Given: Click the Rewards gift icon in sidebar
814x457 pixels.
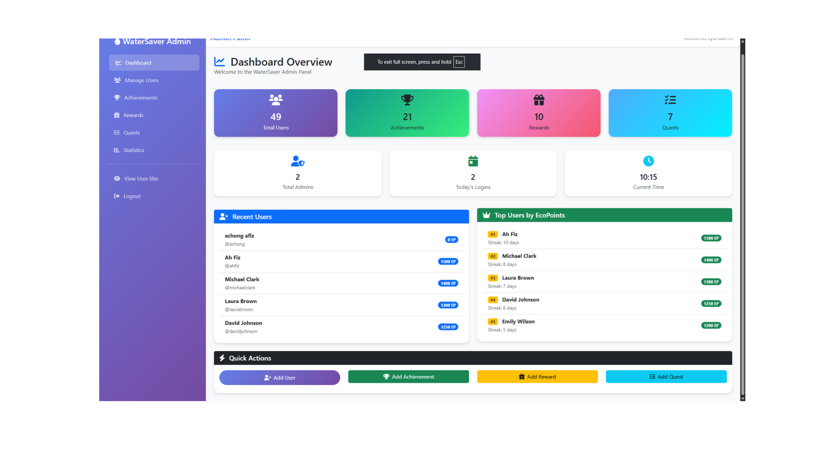Looking at the screenshot, I should coord(117,115).
